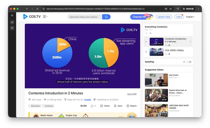The width and height of the screenshot is (210, 128).
Task: Click Everything Contentos playlist title
Action: 156,27
